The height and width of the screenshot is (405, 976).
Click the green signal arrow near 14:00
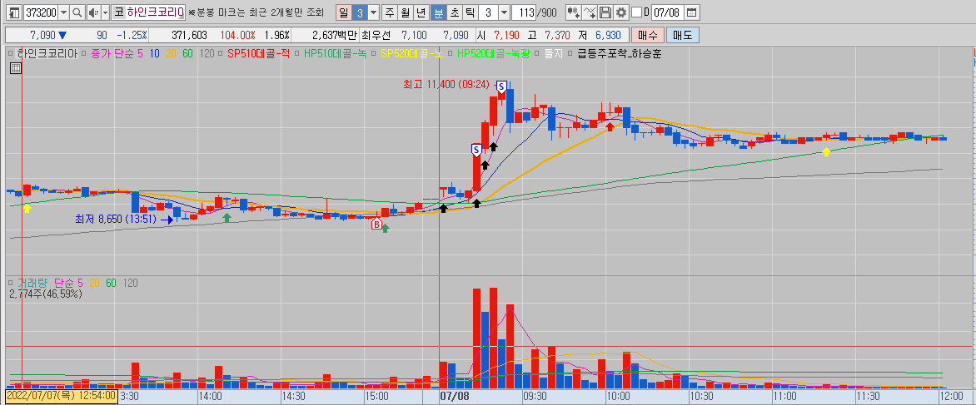pyautogui.click(x=227, y=217)
